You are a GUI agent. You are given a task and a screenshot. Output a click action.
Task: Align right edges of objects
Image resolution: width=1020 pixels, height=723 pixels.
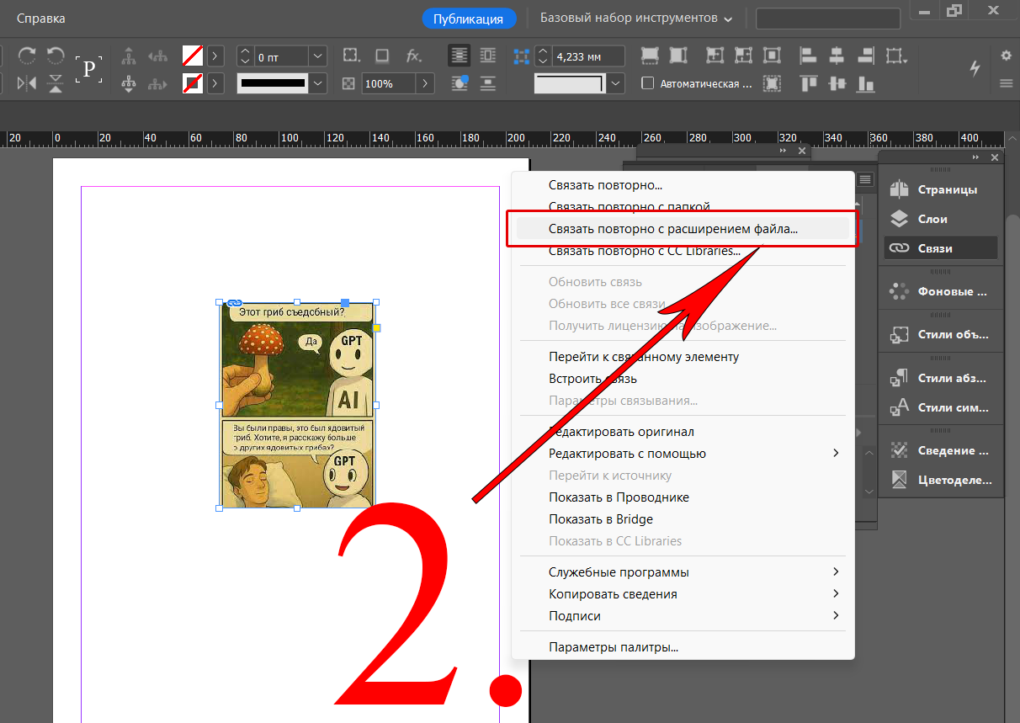[x=865, y=56]
